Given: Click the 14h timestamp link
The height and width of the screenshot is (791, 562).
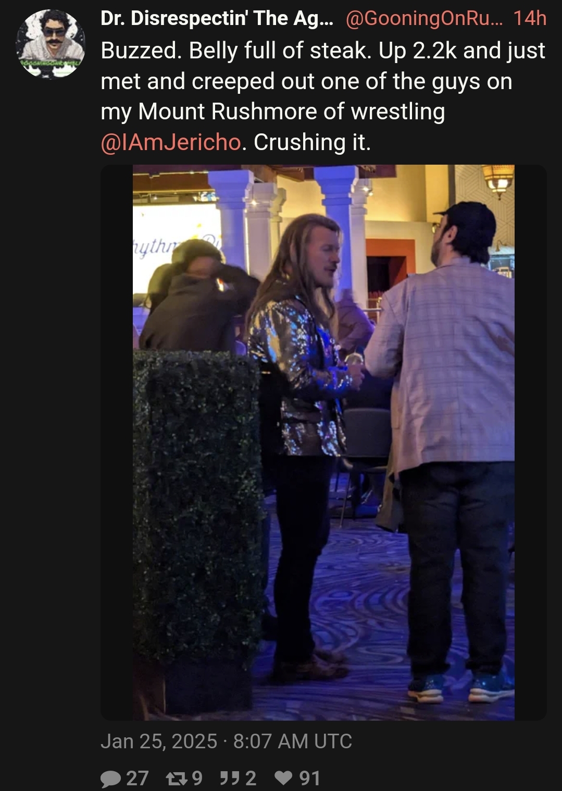Looking at the screenshot, I should click(530, 19).
